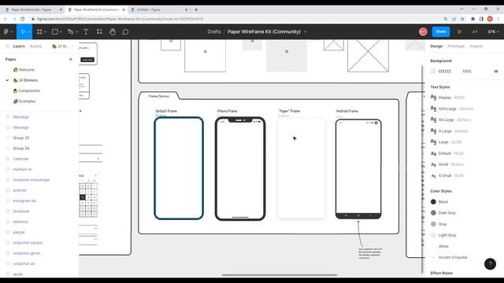Select the Default Frame on canvas
This screenshot has width=504, height=283.
[x=179, y=168]
